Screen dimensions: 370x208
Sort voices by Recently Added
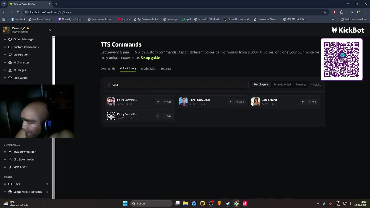(282, 85)
